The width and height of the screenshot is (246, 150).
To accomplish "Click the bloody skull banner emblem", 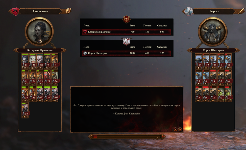I will 127,42.
